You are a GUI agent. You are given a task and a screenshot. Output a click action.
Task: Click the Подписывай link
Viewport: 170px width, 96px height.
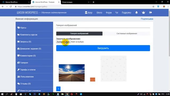tap(147, 19)
